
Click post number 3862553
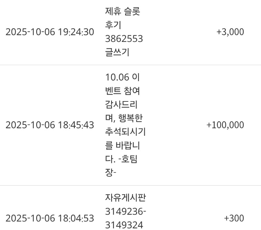pos(124,39)
